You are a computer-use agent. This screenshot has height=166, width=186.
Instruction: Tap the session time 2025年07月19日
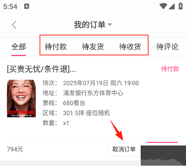click(x=86, y=83)
